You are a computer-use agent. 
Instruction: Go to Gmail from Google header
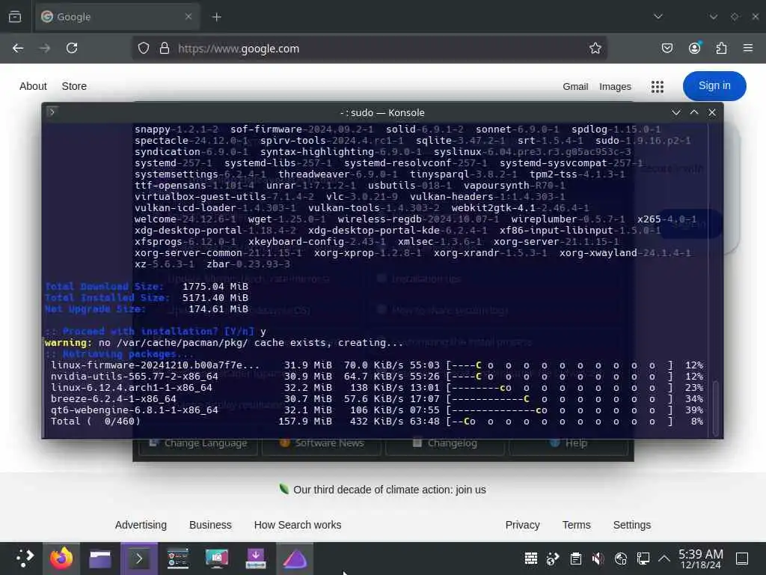click(575, 87)
